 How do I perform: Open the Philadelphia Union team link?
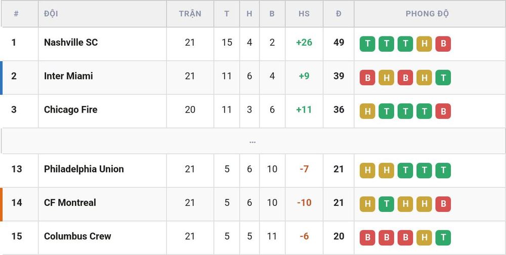[84, 169]
